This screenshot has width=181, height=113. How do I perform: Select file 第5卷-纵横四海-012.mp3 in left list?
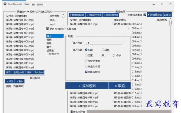[x=20, y=67]
